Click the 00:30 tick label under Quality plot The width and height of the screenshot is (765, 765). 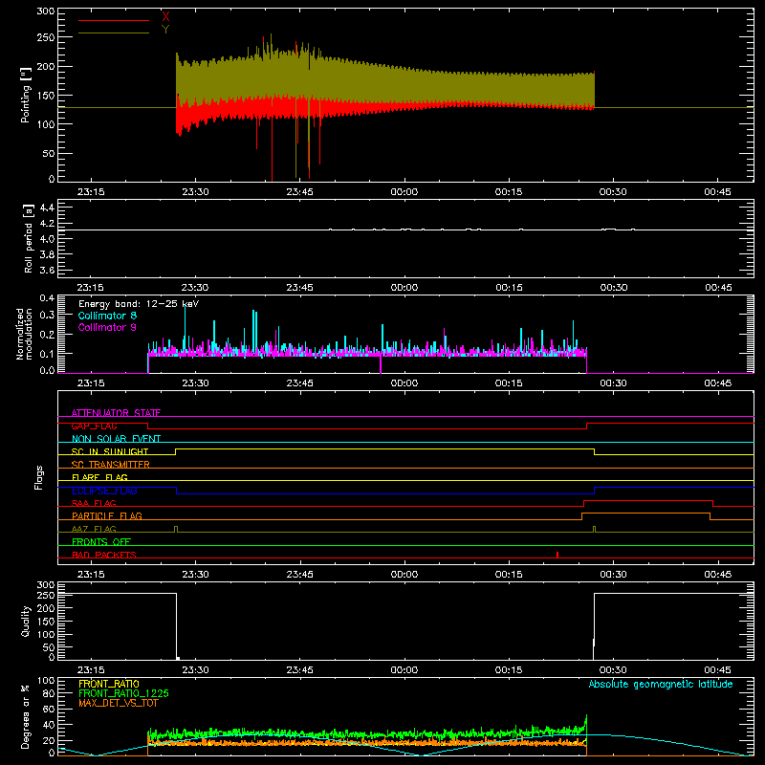613,670
